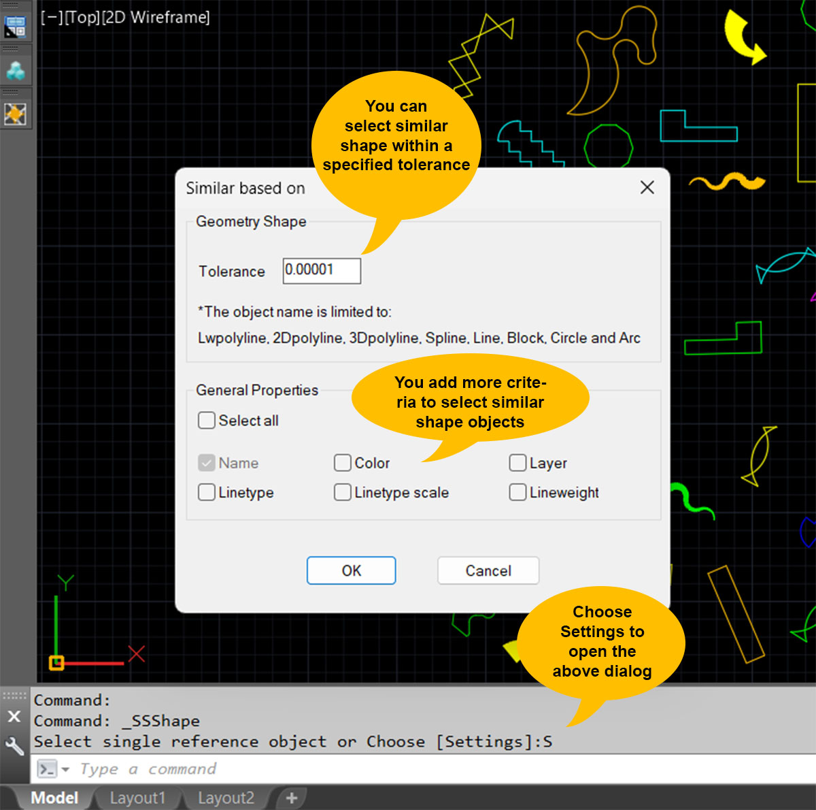
Task: Open the [Top] view menu
Action: tap(82, 17)
